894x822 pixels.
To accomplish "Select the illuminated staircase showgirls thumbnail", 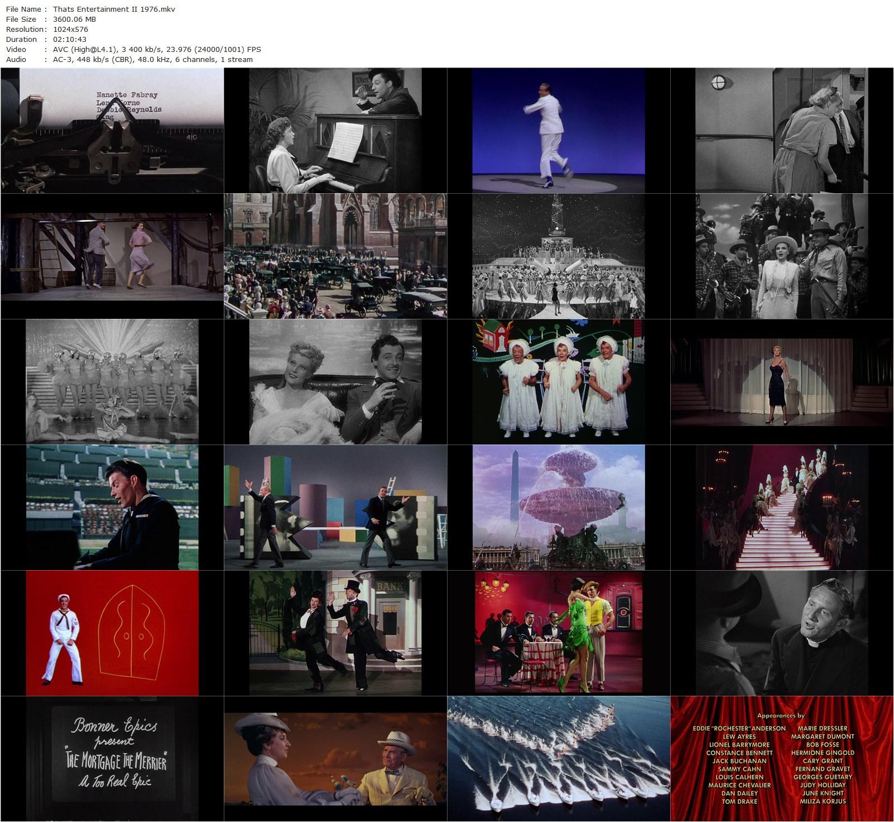I will pos(782,508).
